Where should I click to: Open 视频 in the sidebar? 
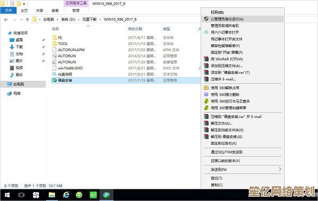[19, 68]
